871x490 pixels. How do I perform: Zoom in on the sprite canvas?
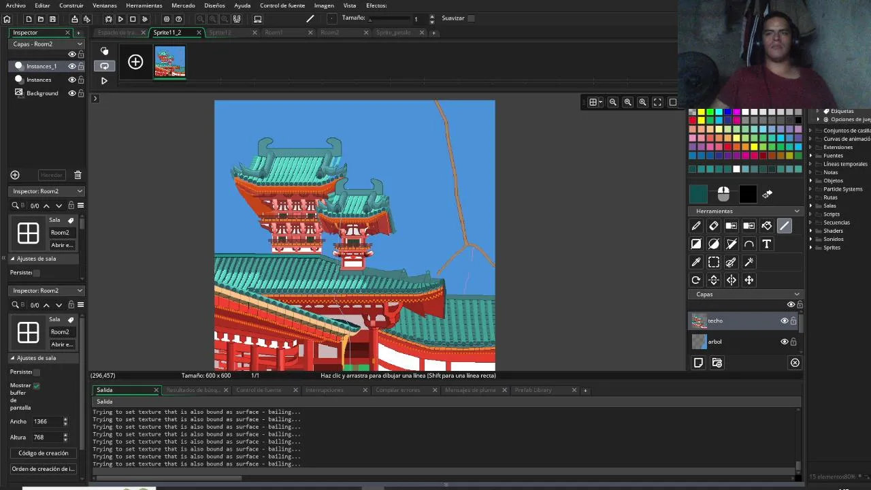[x=642, y=102]
